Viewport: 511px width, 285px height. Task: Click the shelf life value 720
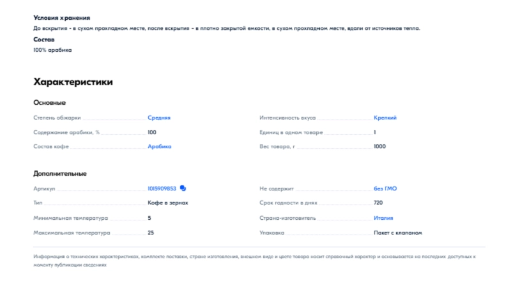point(378,203)
